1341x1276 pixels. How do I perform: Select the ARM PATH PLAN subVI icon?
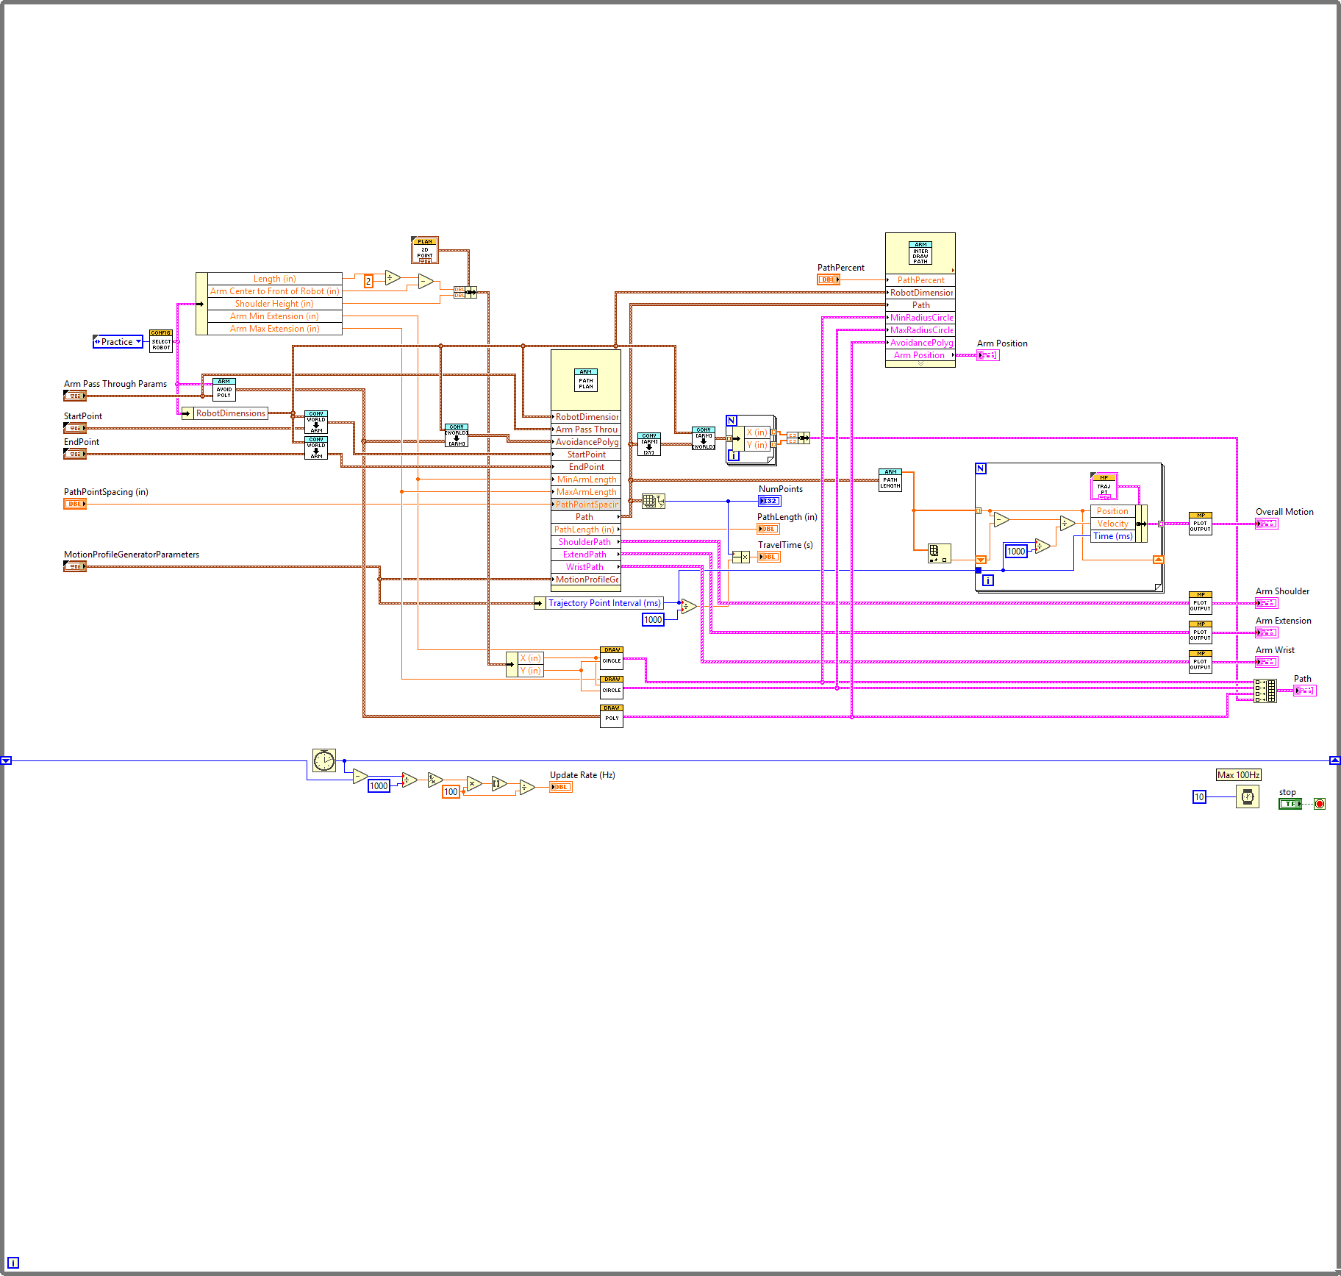[585, 381]
